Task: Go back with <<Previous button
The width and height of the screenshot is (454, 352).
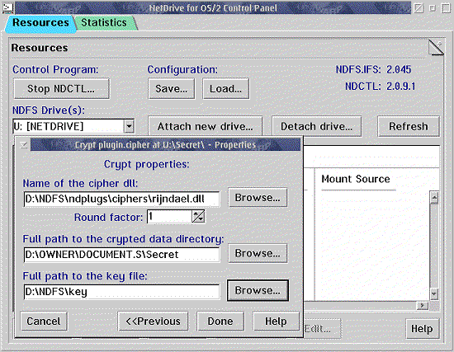Action: (x=153, y=321)
